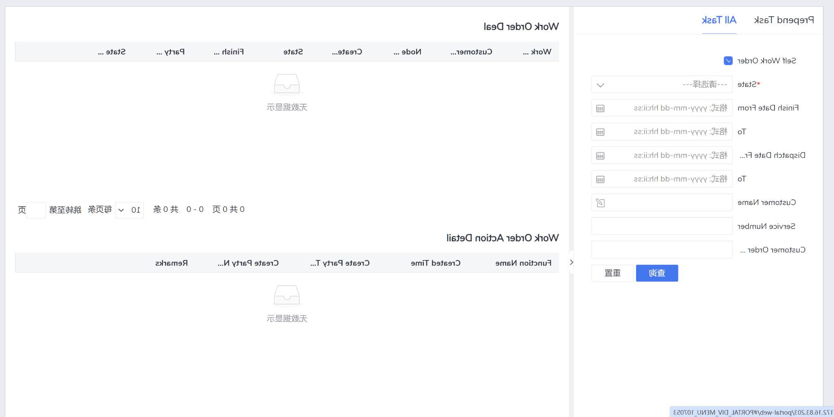This screenshot has width=834, height=417.
Task: Click the Function Name column header
Action: 523,263
